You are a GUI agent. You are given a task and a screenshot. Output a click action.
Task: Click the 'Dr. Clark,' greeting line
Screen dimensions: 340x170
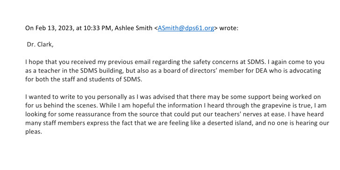40,45
